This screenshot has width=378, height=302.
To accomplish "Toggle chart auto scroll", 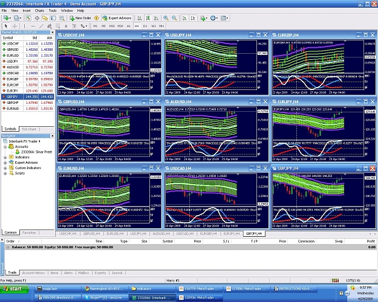I will pos(184,18).
